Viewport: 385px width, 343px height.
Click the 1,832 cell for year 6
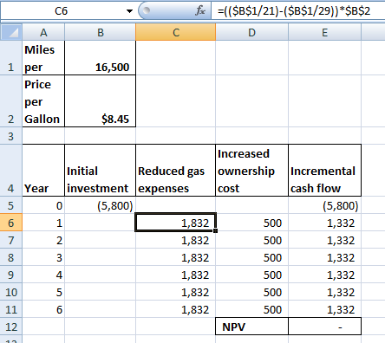(x=176, y=309)
